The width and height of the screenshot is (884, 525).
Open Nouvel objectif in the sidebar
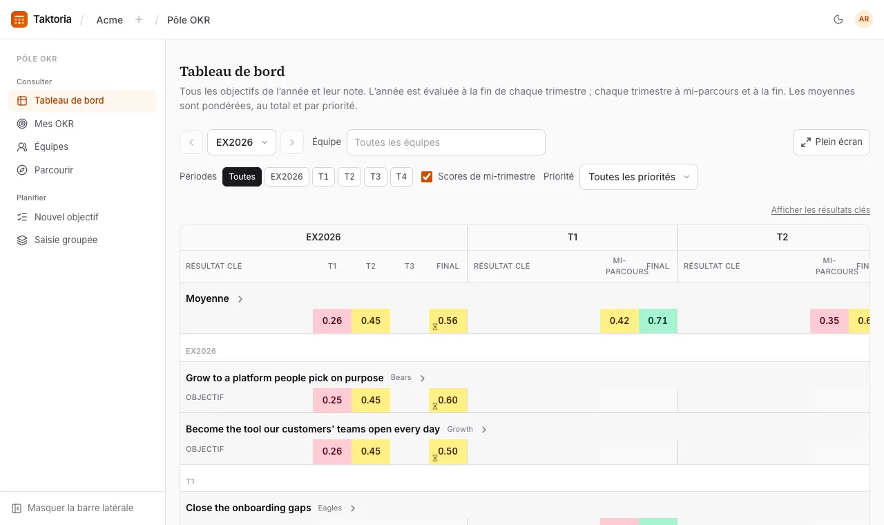point(83,217)
